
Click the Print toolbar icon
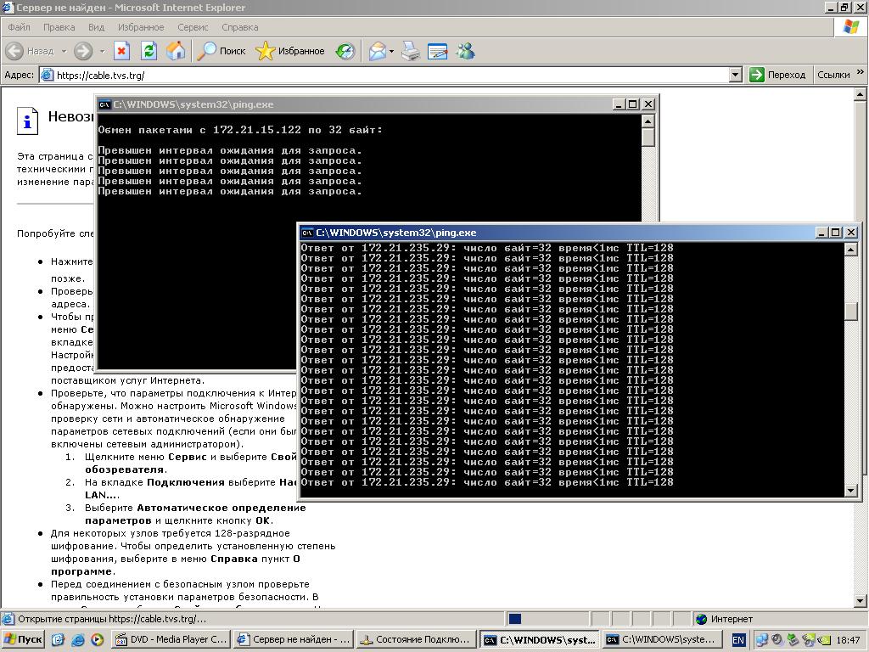click(x=411, y=51)
